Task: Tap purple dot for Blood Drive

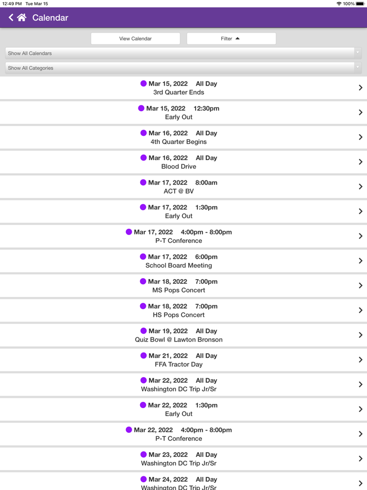Action: 143,157
